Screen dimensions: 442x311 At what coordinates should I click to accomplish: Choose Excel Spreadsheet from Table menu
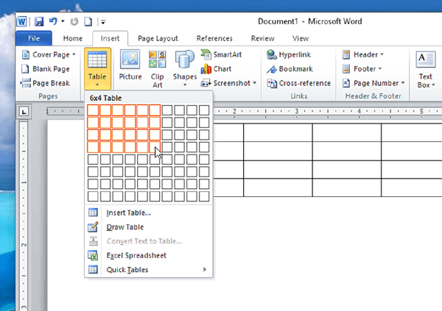click(148, 256)
